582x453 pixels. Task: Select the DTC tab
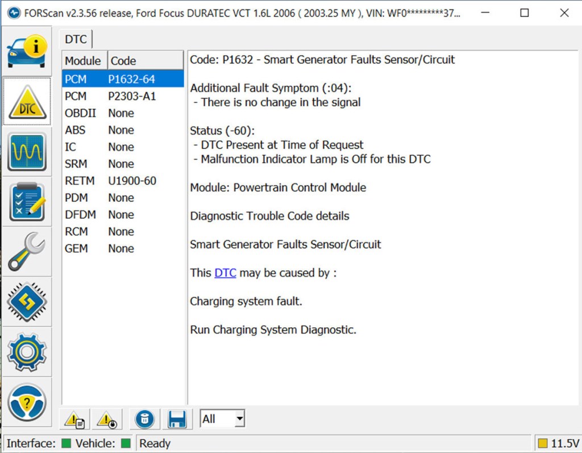[76, 39]
